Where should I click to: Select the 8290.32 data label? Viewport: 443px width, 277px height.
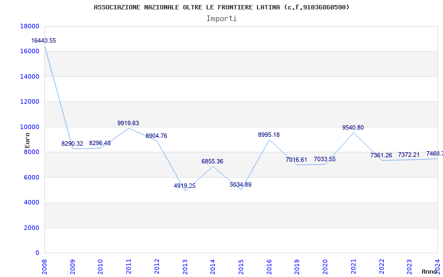[73, 143]
